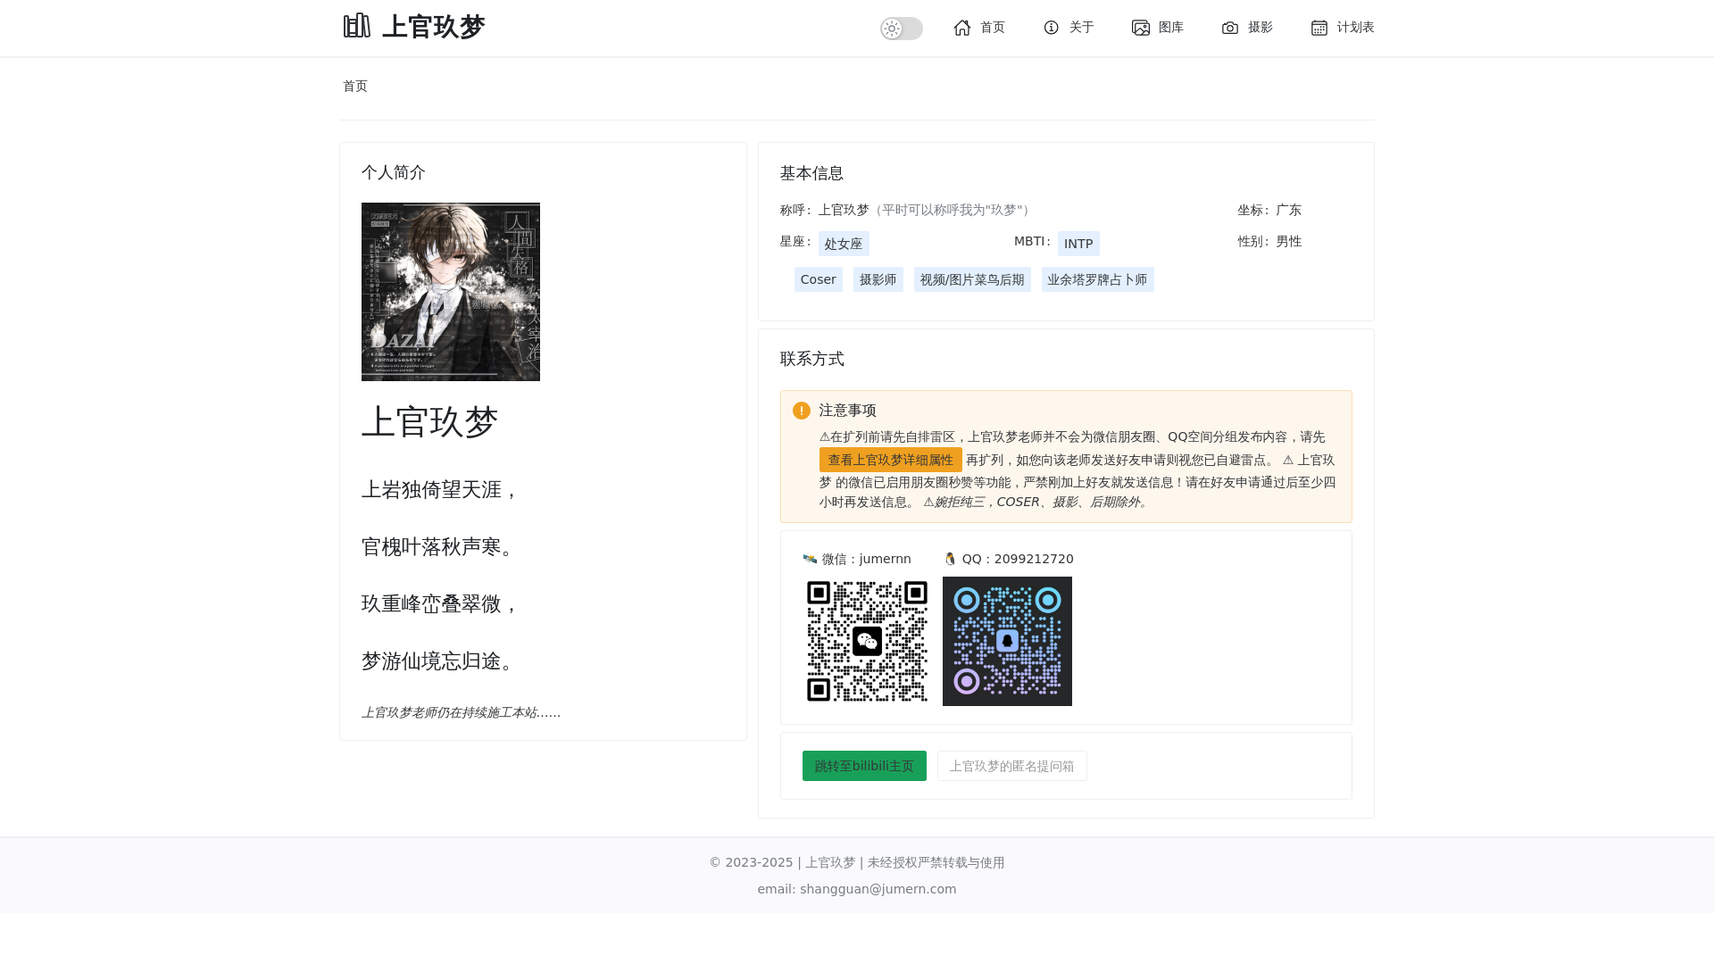Click the info icon beside 关于
Viewport: 1714px width, 964px height.
click(1052, 28)
